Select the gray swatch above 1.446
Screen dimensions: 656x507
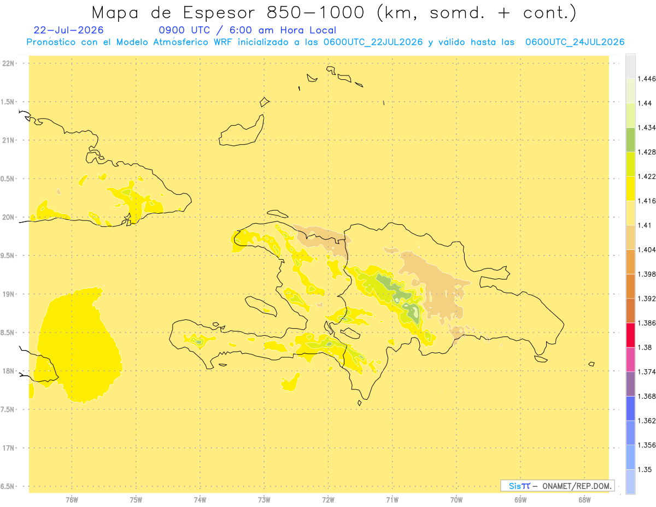630,67
